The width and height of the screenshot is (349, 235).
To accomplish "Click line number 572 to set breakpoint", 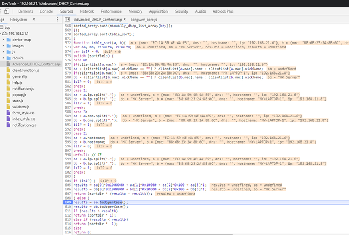I will tap(68, 43).
